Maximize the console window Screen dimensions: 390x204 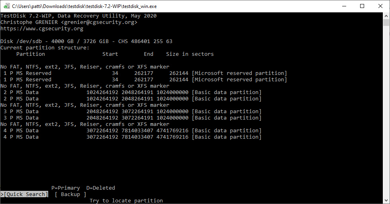point(362,6)
